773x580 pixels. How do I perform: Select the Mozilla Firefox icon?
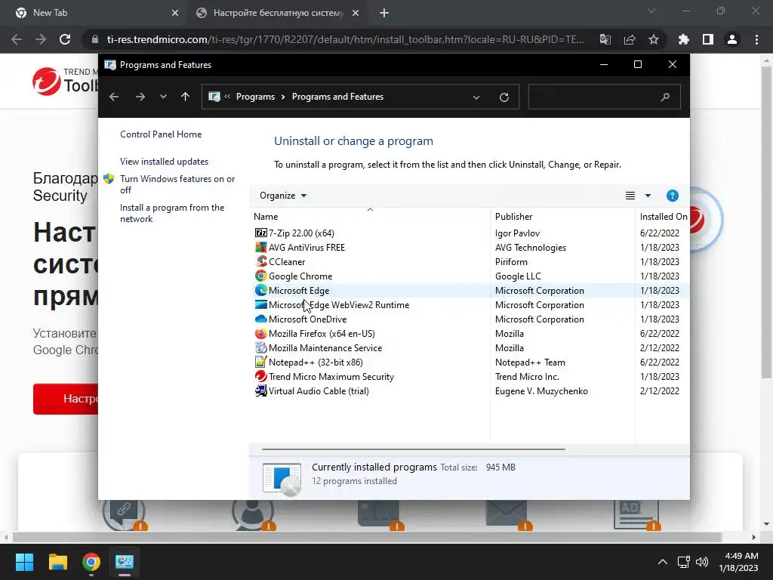pos(260,333)
